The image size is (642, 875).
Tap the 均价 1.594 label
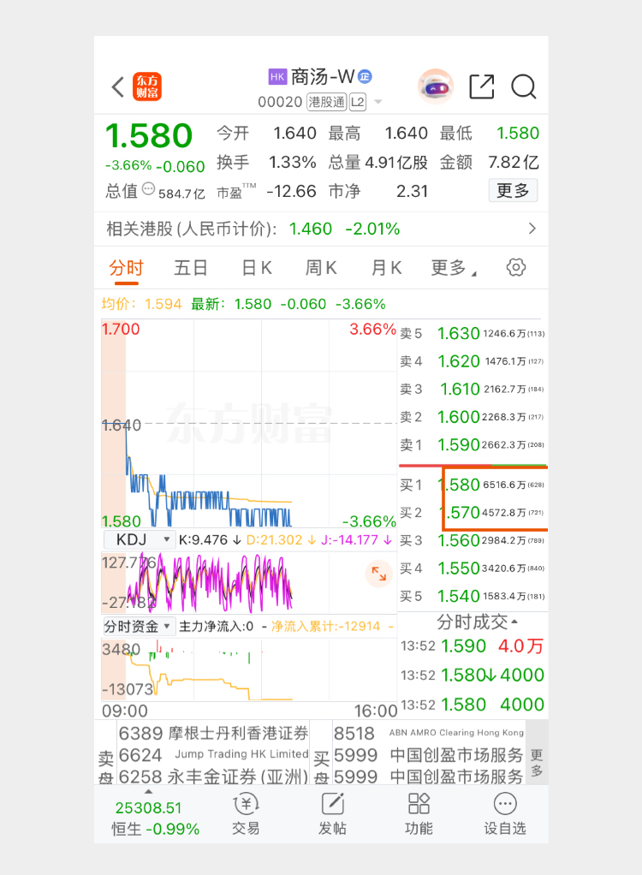142,304
